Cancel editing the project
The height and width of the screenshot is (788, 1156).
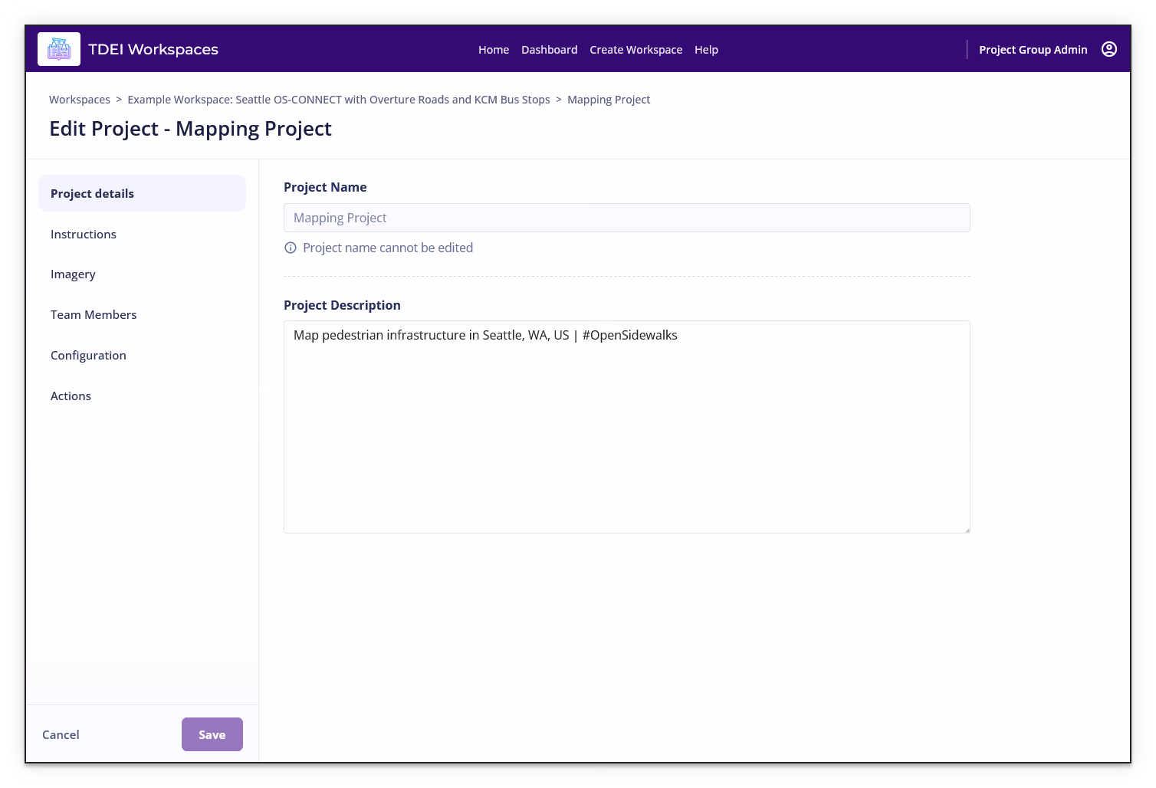click(61, 734)
